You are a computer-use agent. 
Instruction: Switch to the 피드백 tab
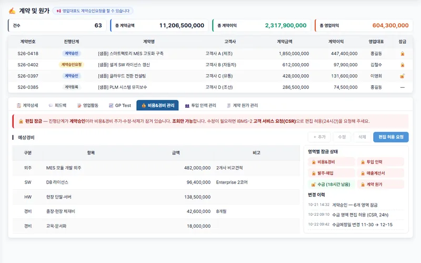pos(57,106)
